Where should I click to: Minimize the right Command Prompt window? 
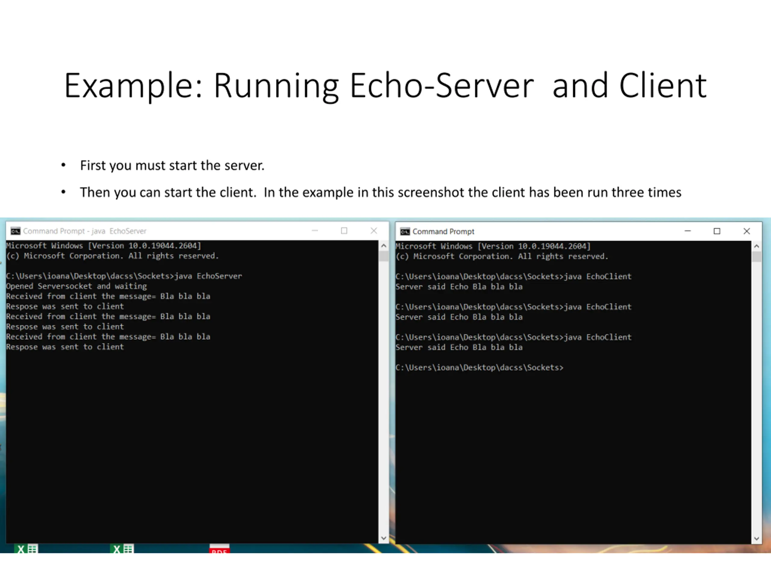[x=688, y=231]
